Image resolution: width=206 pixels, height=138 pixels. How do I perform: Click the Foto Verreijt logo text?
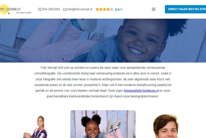click(10, 9)
